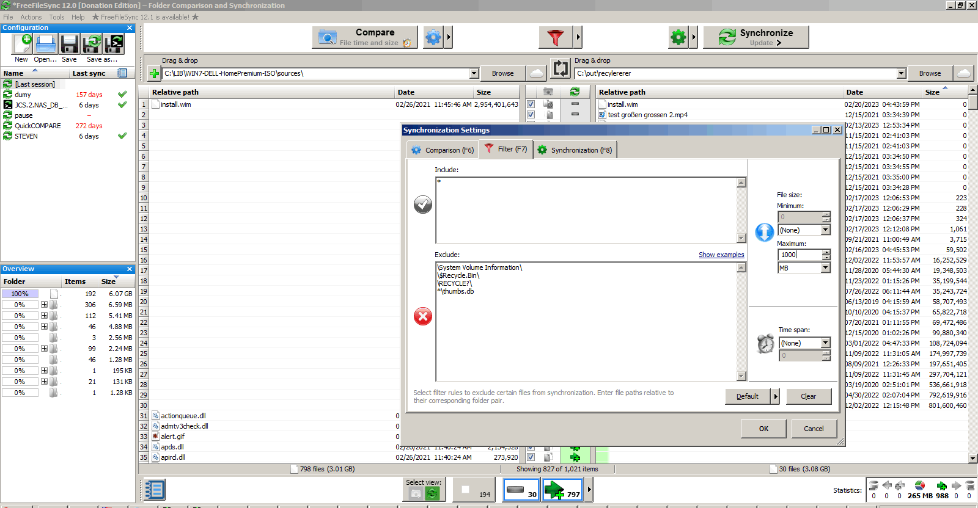
Task: Add folder pair with green plus
Action: [154, 74]
